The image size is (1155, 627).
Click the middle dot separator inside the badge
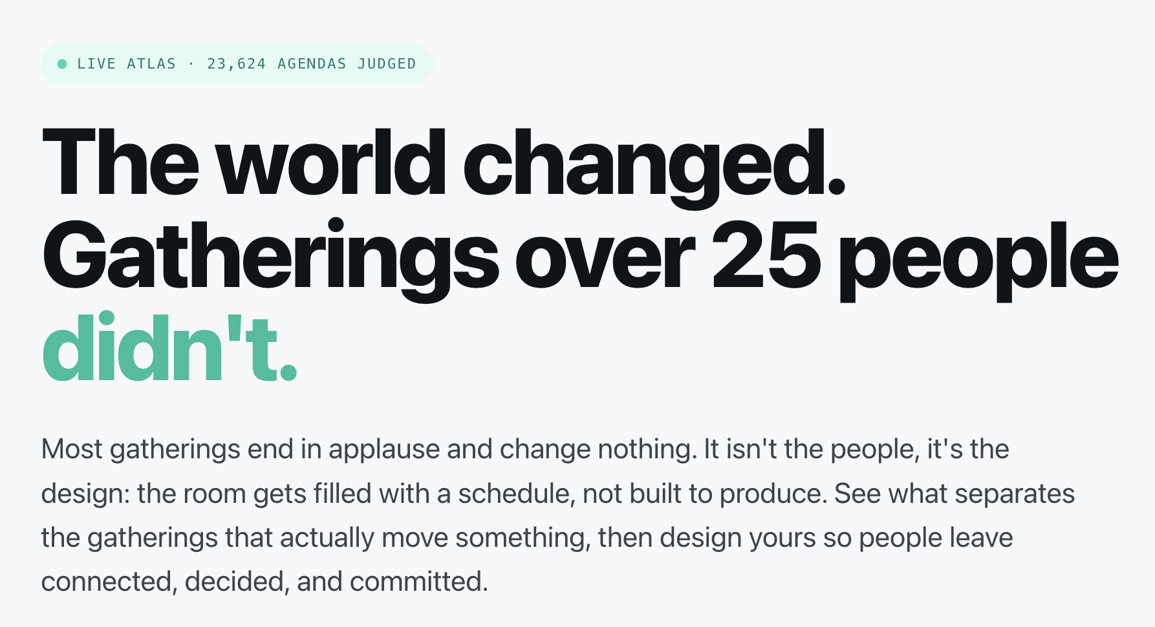(x=191, y=64)
